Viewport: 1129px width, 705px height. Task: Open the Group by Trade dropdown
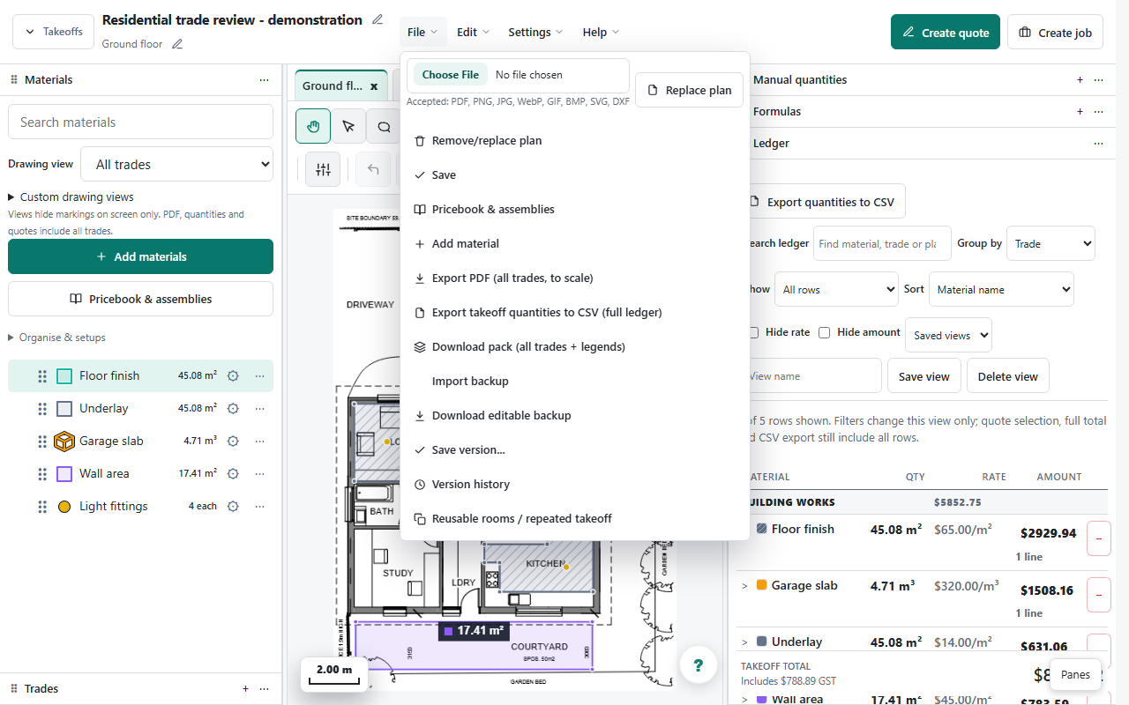tap(1050, 243)
